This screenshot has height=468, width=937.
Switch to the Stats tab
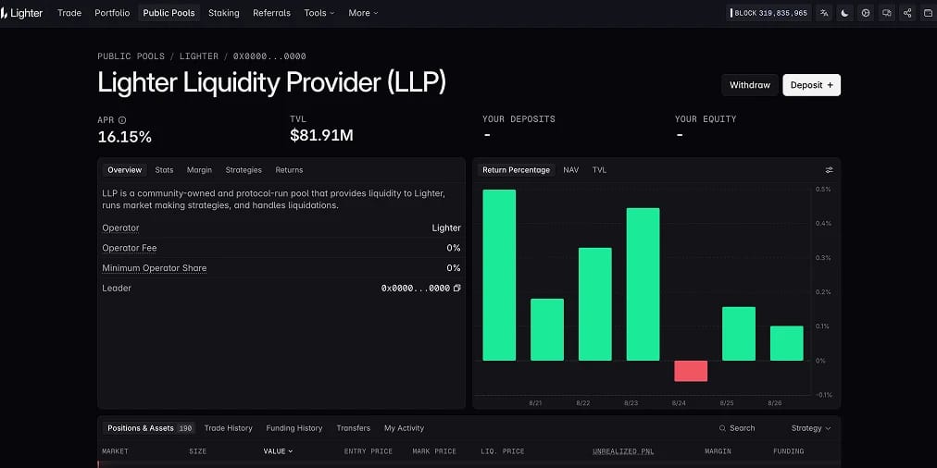pos(164,170)
